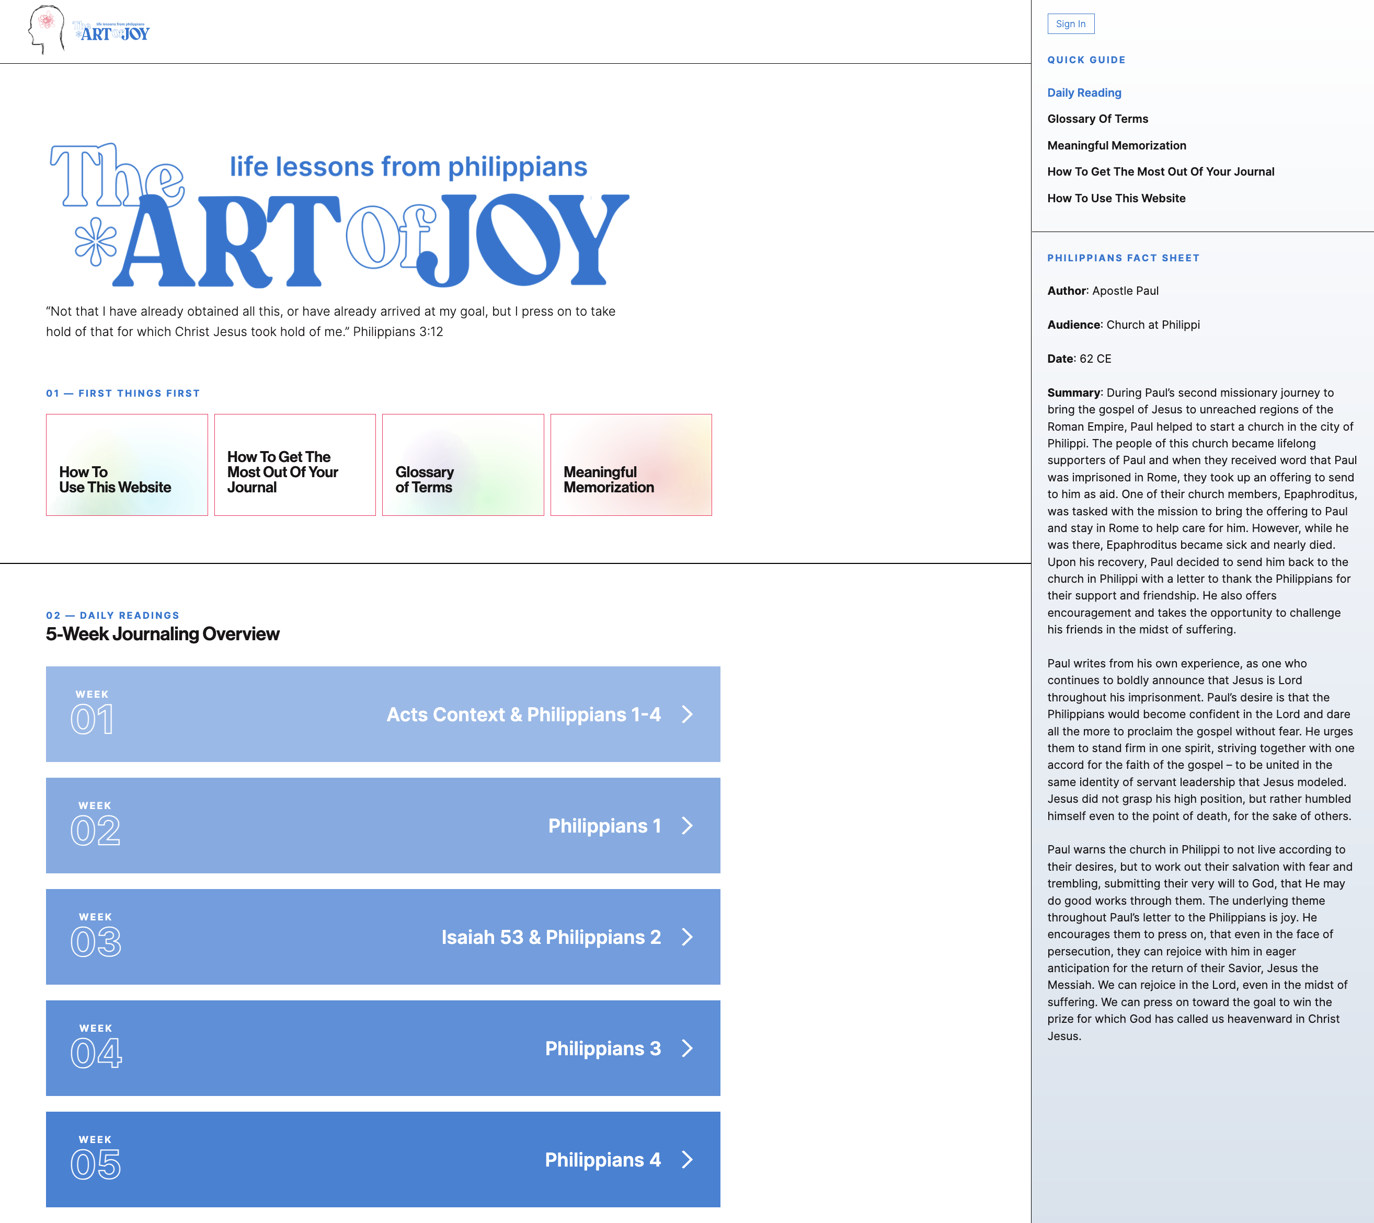Expand Week 03 chevron arrow

coord(687,937)
